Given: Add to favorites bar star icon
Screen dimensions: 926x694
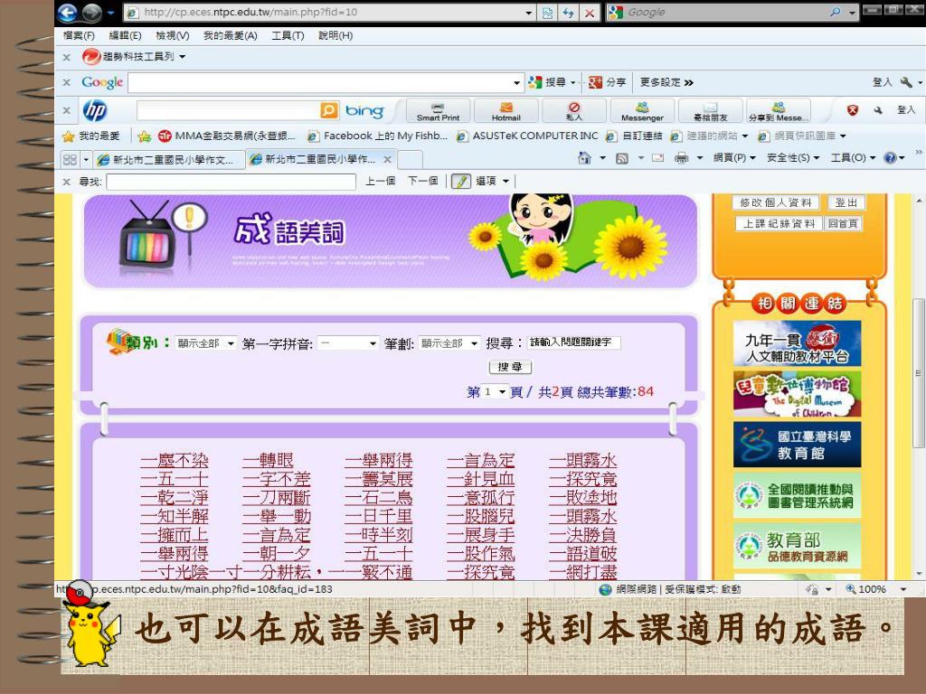Looking at the screenshot, I should click(x=144, y=136).
